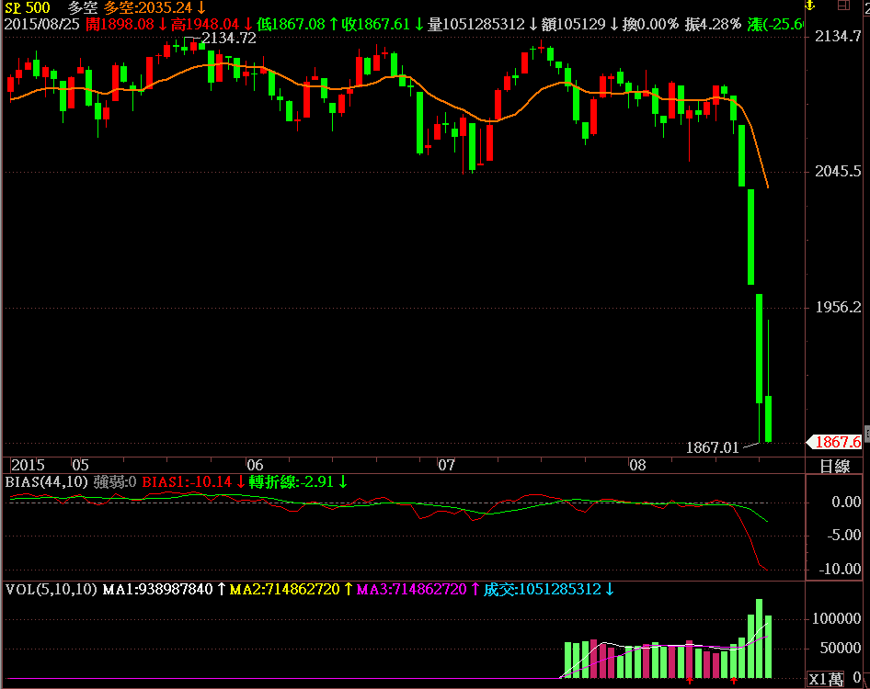Click the 100000 volume axis label
Screen dimensions: 870x689
(837, 618)
